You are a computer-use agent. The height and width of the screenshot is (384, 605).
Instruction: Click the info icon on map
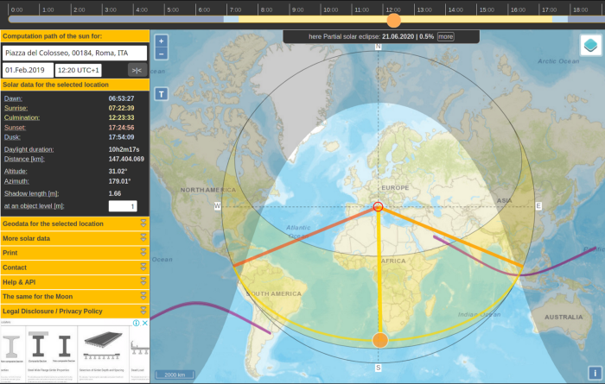tap(595, 373)
